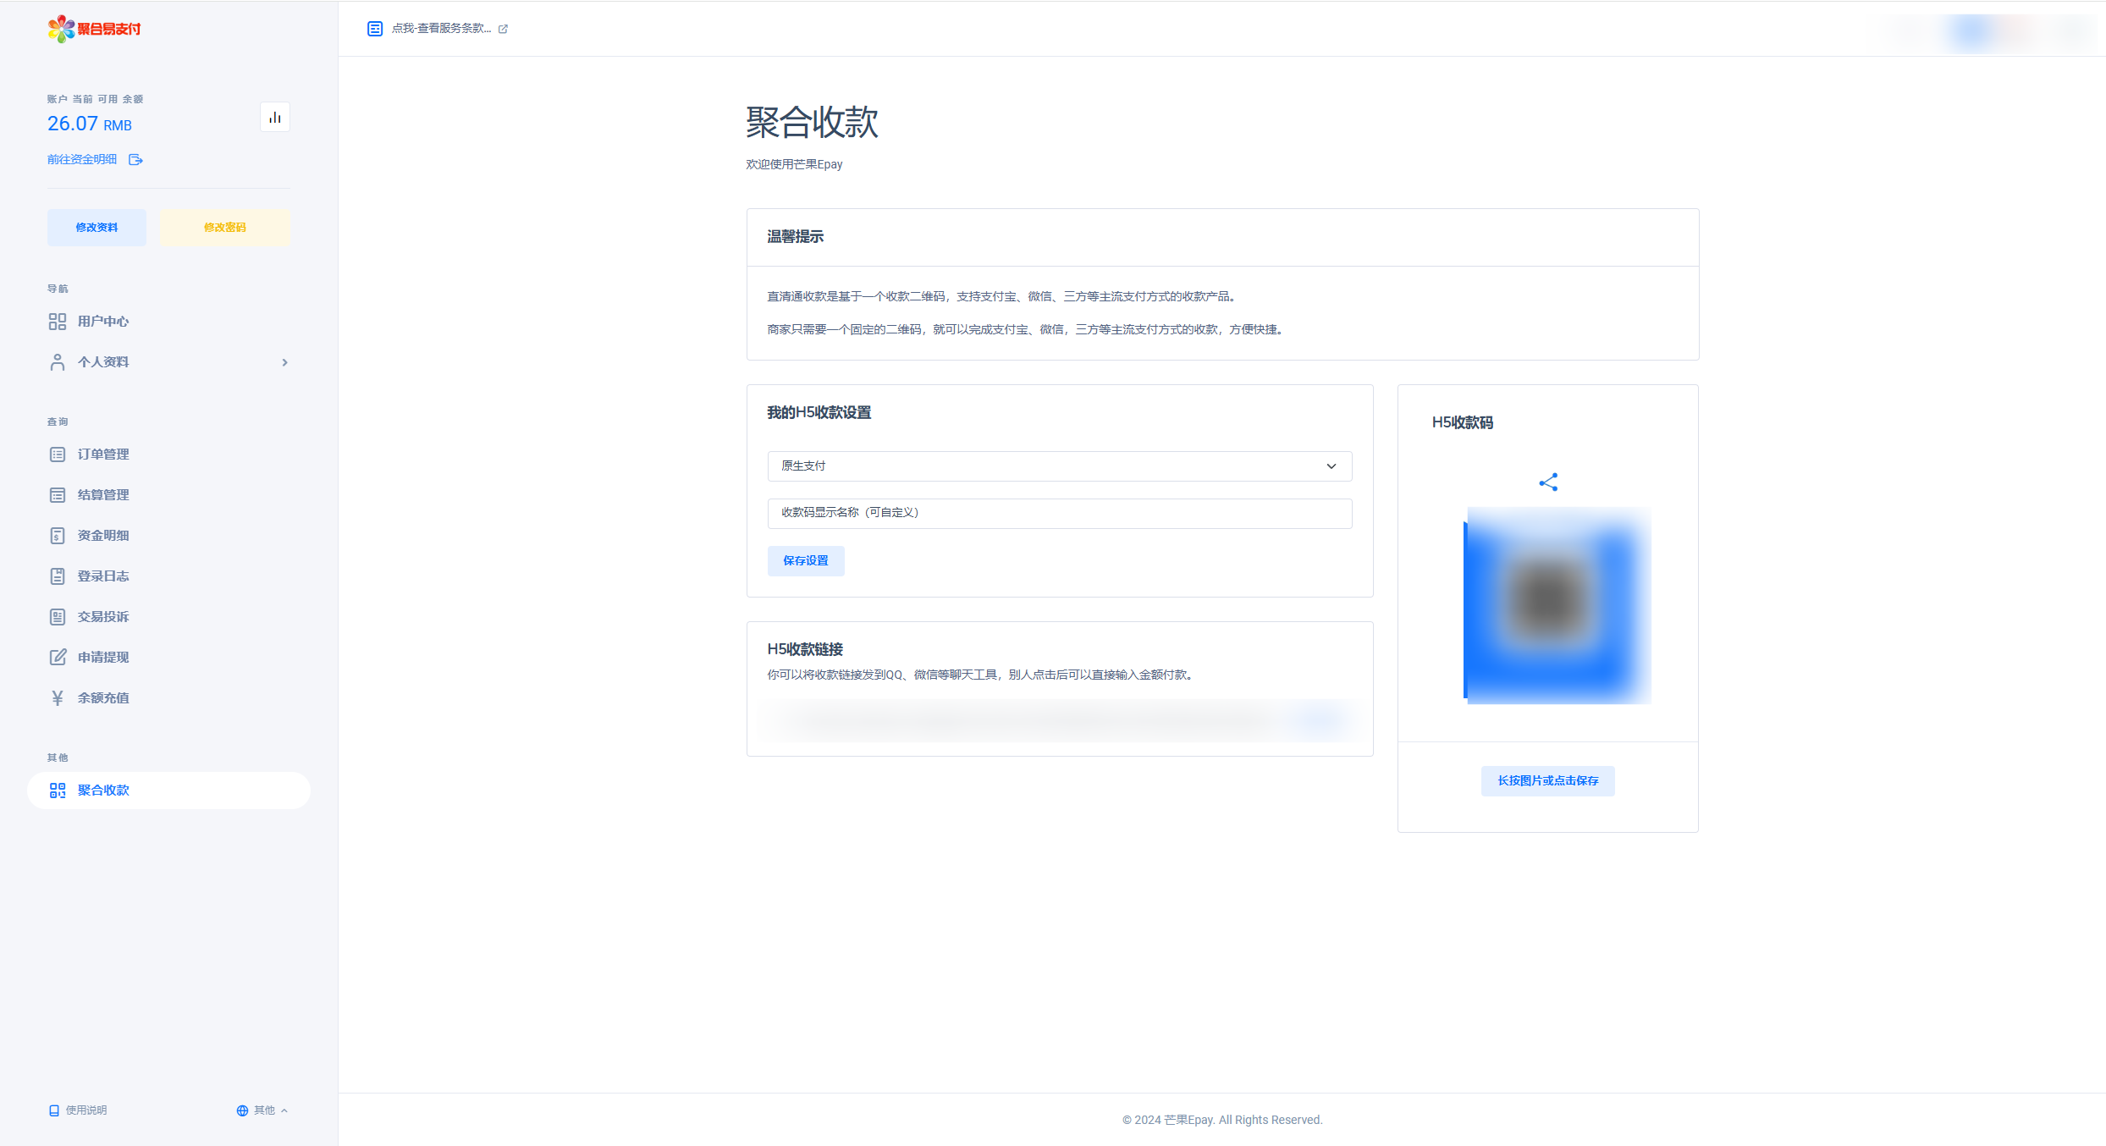Click the 个人资料 person icon
This screenshot has height=1146, width=2106.
pyautogui.click(x=58, y=362)
